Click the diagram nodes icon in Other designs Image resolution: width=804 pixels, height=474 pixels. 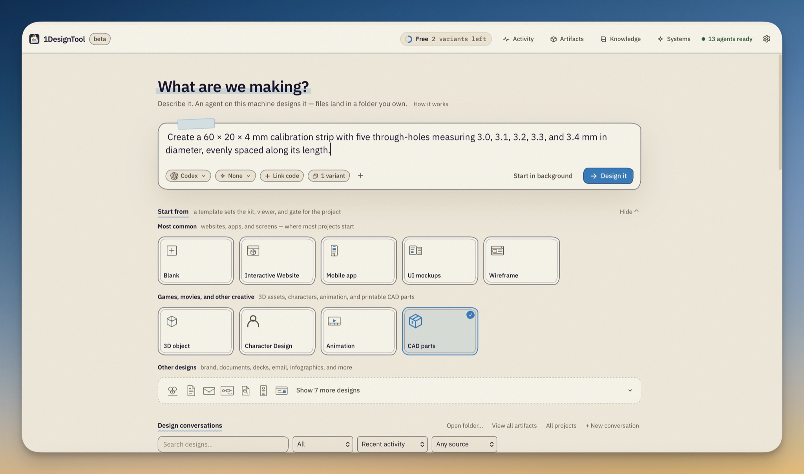(227, 390)
